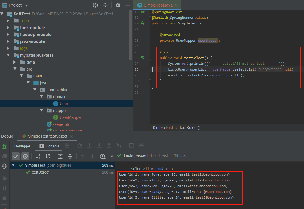Select the SimpleTest.testSelect debug tab
This screenshot has height=209, width=304.
[x=47, y=136]
